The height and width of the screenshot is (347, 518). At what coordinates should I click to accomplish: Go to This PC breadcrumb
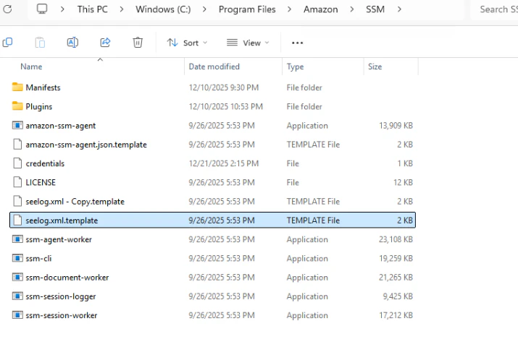point(93,9)
